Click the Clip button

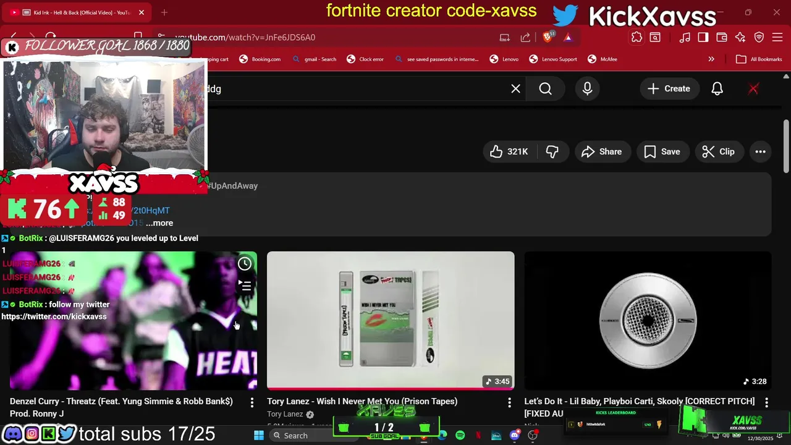pyautogui.click(x=719, y=151)
